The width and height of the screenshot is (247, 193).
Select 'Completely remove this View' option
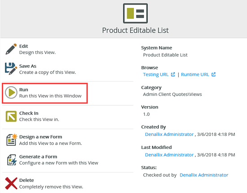51,187
